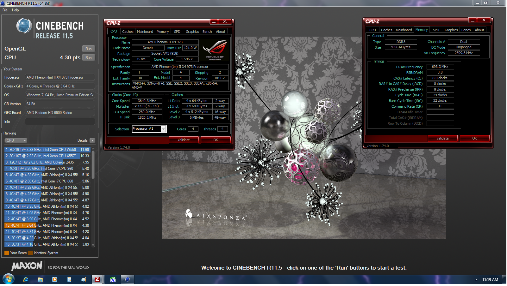Click the MAXON logo

(27, 266)
